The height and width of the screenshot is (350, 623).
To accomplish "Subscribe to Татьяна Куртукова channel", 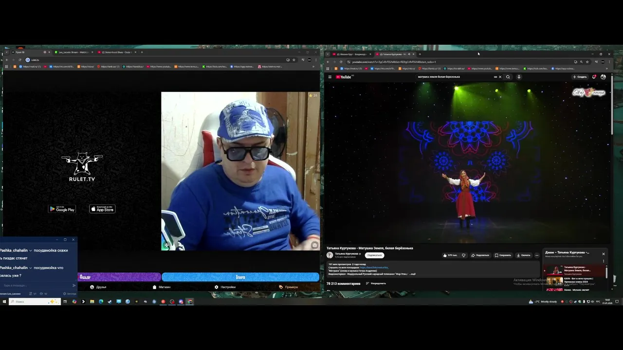I will [x=375, y=255].
